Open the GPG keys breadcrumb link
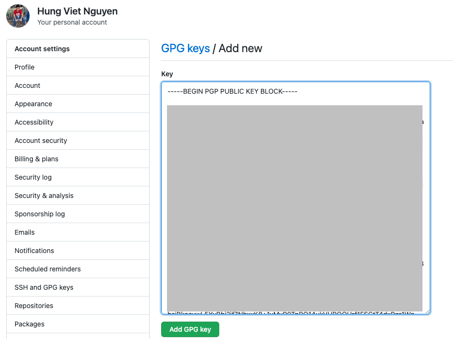Screen dimensions: 453x339 [185, 48]
